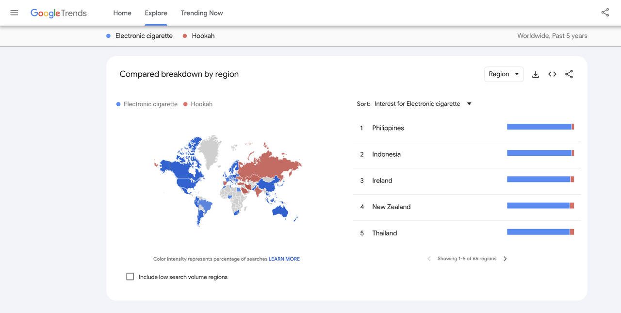This screenshot has height=313, width=621.
Task: Click Indonesia's interest comparison bar
Action: (540, 153)
